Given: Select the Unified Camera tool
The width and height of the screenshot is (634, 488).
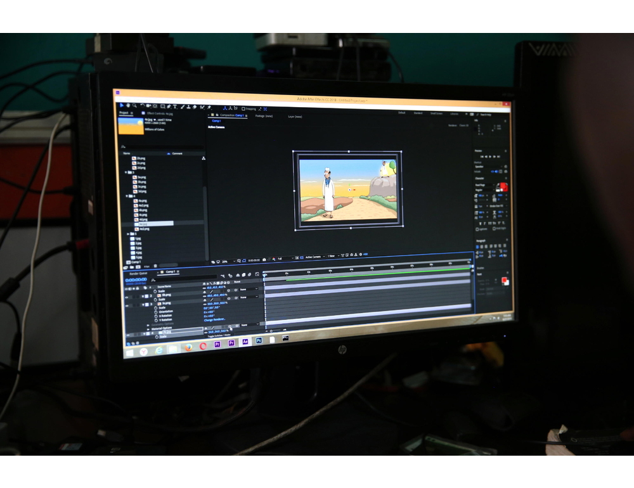Looking at the screenshot, I should coord(148,106).
